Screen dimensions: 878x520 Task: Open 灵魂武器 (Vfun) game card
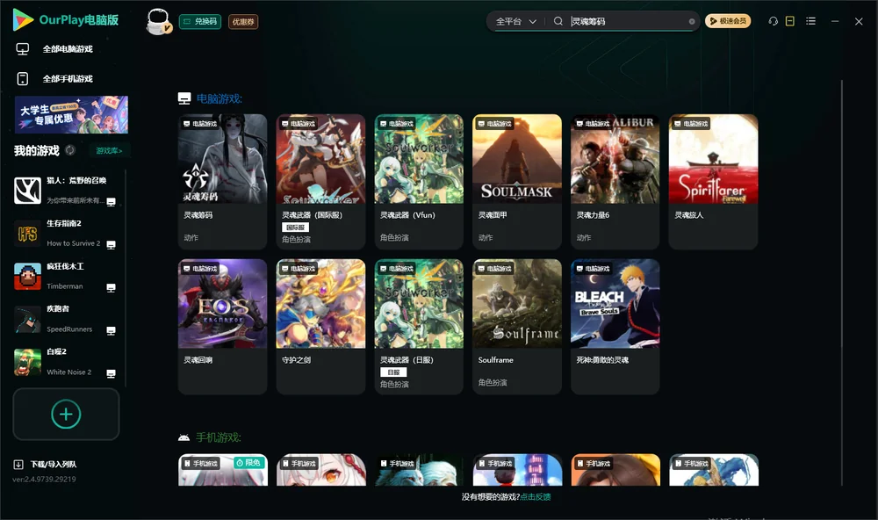(x=419, y=182)
